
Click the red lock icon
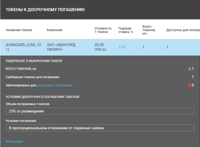click(x=190, y=85)
